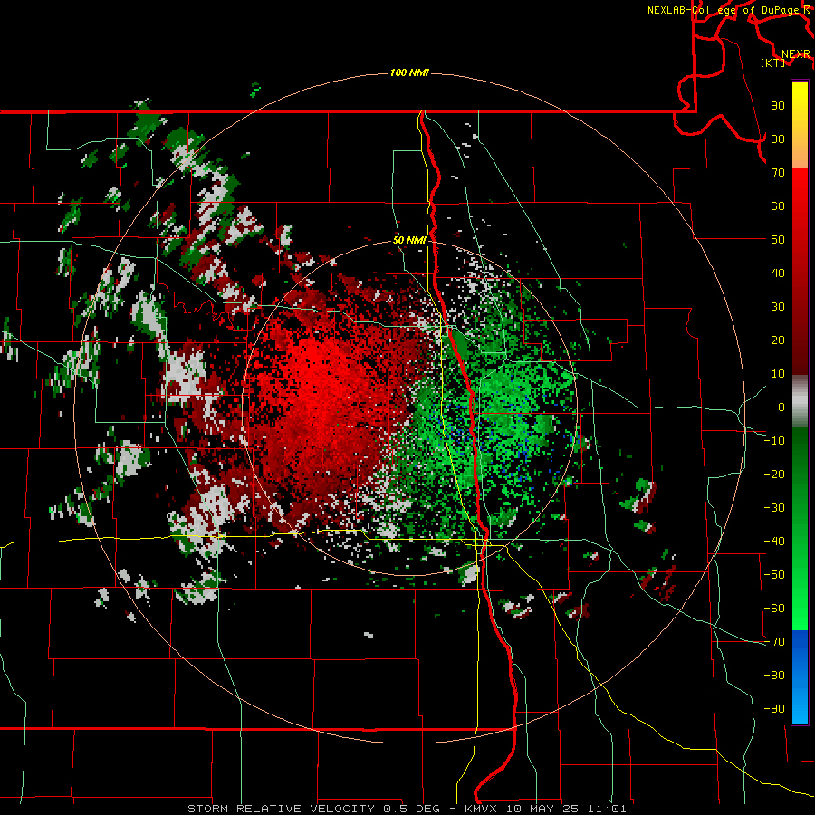Select the "-40" scale value
Screen dimensions: 815x815
(774, 542)
